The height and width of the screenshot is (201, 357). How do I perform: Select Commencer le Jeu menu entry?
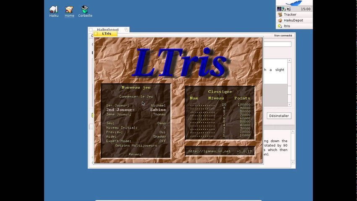click(x=136, y=97)
